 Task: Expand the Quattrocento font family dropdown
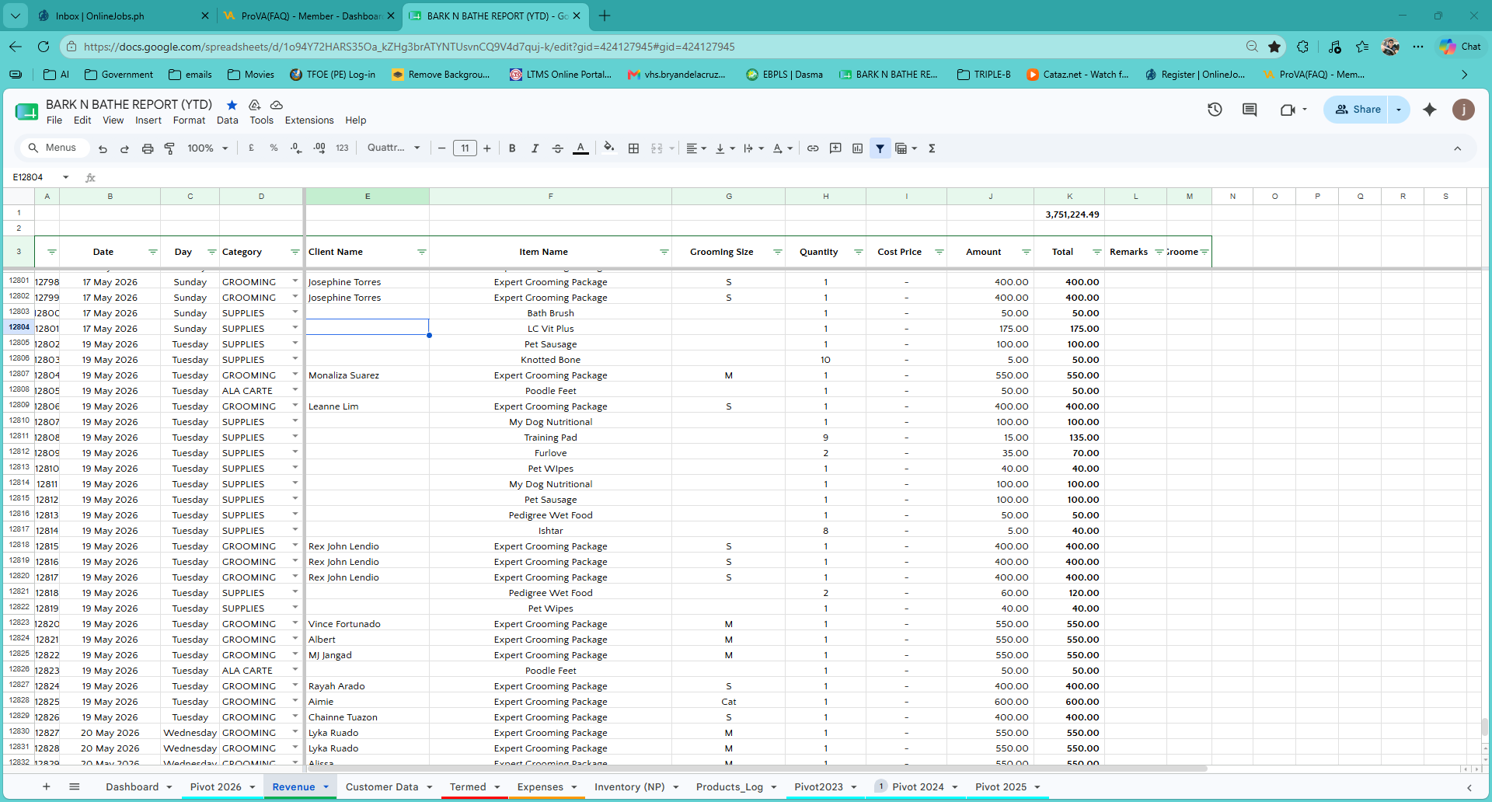point(394,148)
